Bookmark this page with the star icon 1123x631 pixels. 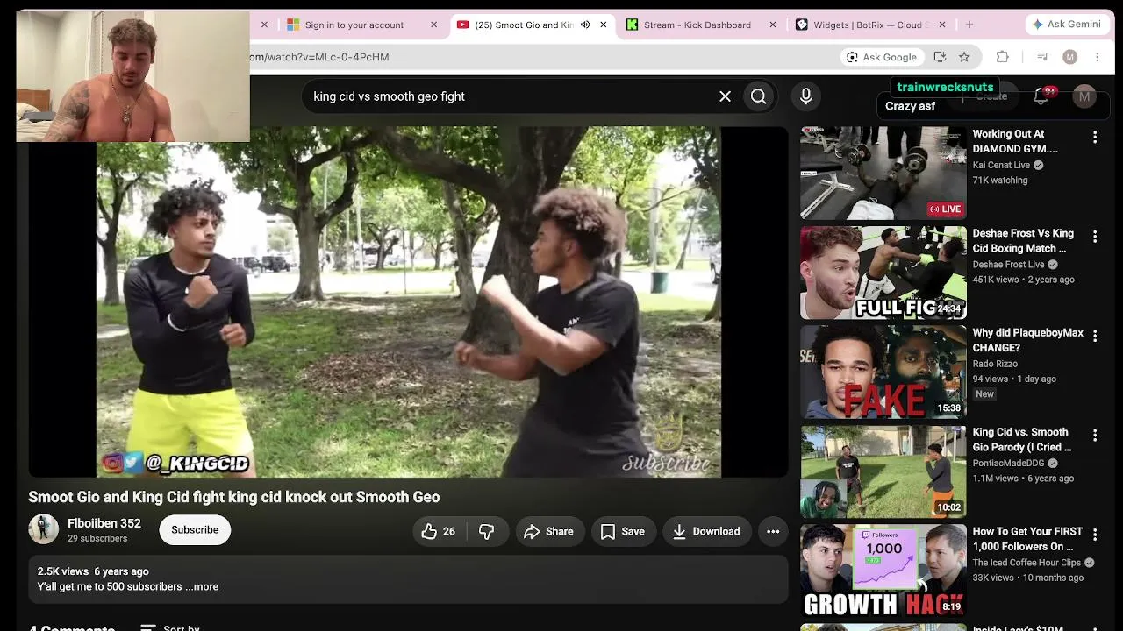[x=964, y=57]
